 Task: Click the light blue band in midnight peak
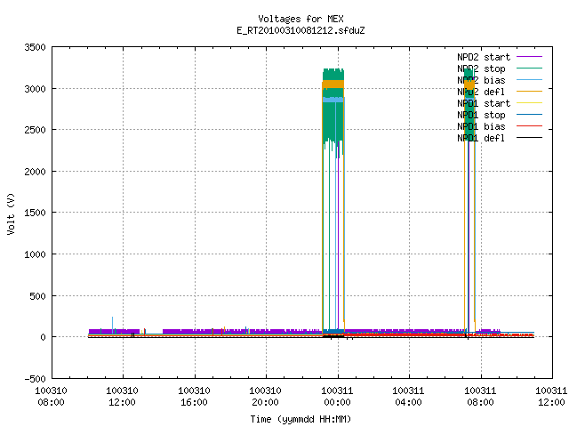click(x=333, y=100)
